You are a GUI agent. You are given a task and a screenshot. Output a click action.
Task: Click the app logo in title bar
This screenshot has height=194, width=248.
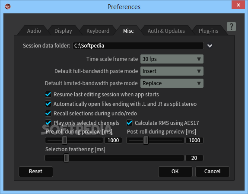point(8,6)
